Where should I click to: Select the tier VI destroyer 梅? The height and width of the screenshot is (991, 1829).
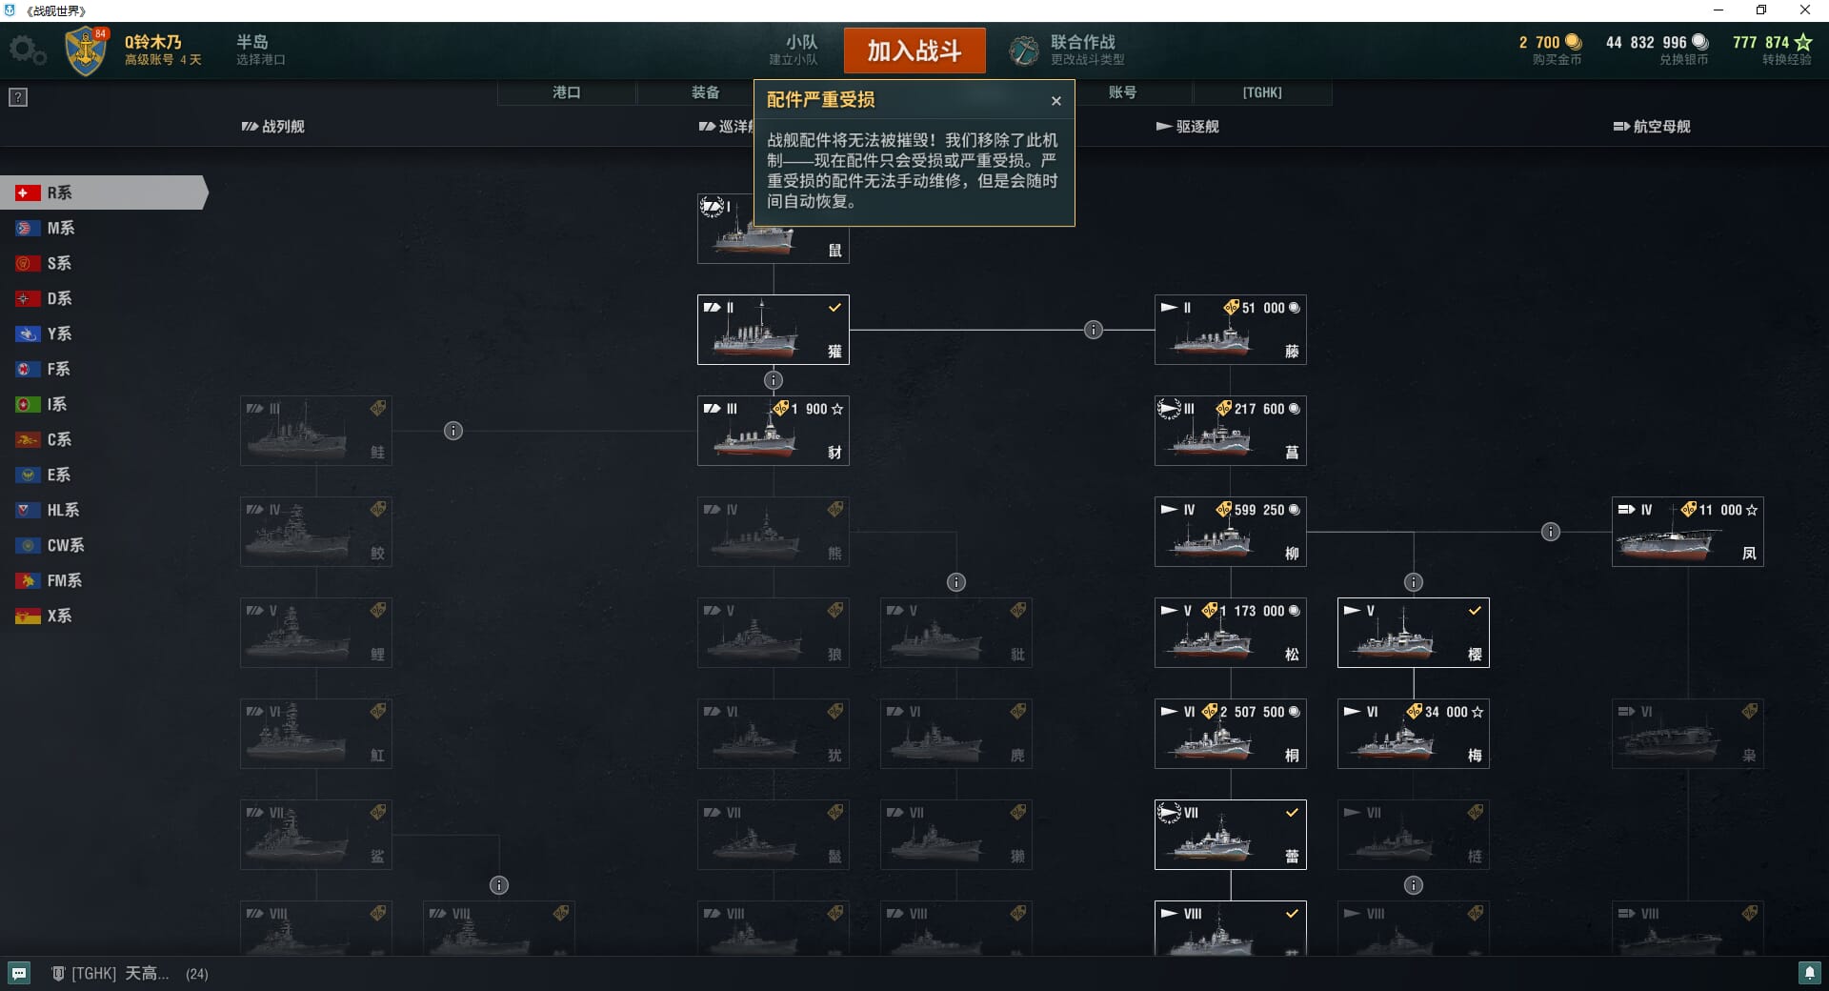(1414, 734)
